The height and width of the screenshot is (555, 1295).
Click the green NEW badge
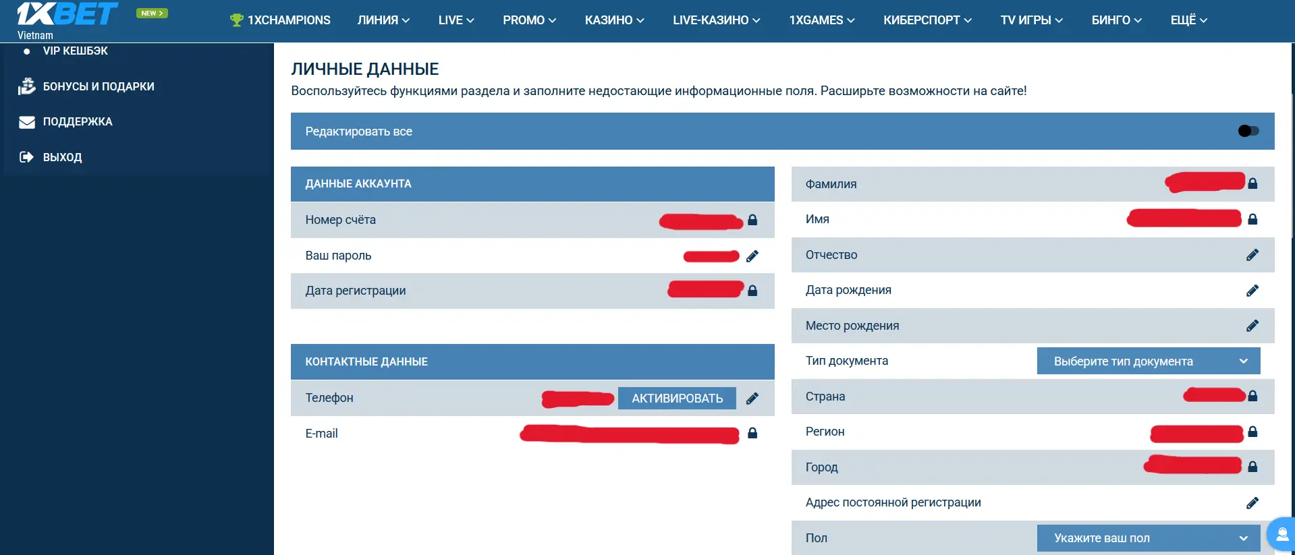coord(152,13)
